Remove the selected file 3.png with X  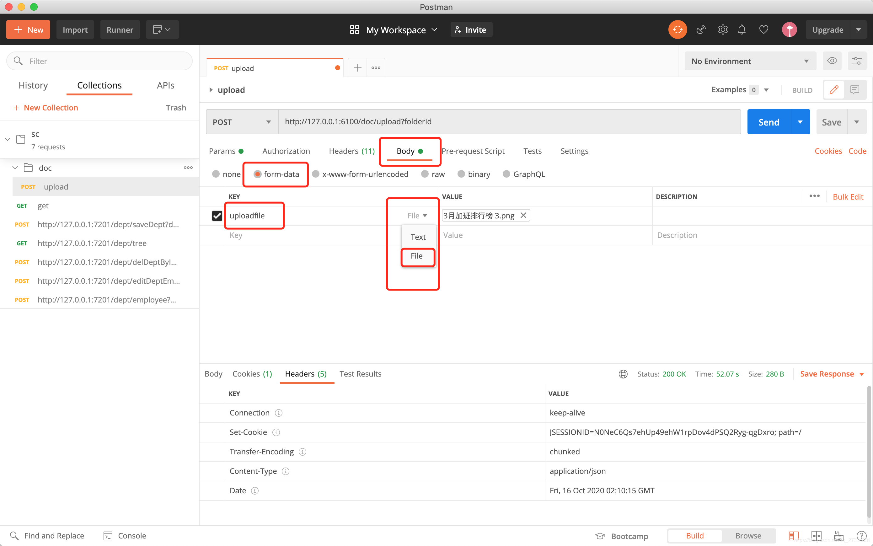pos(523,215)
